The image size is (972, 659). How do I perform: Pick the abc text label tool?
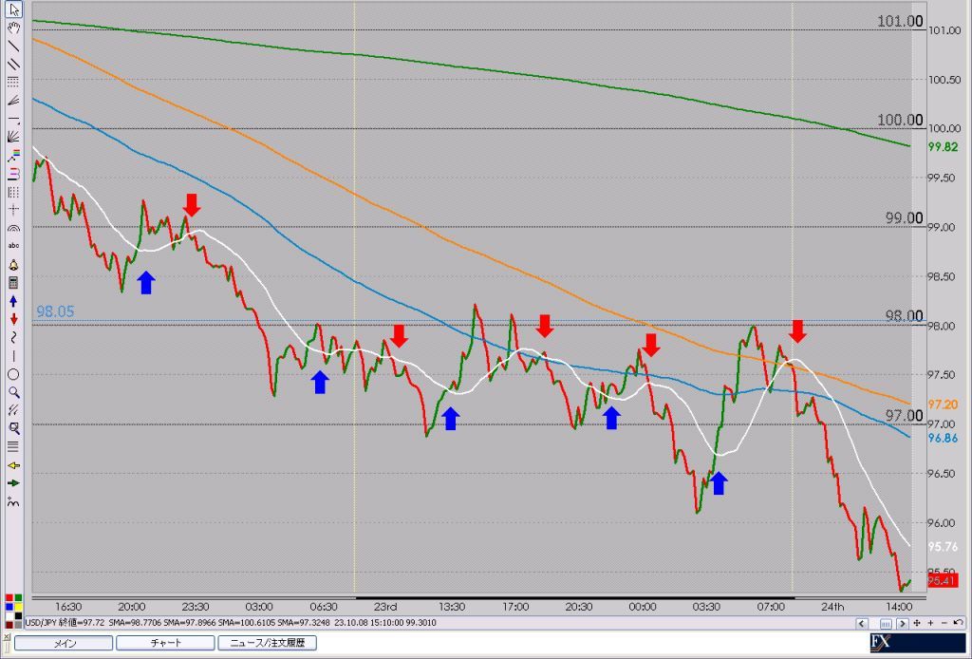pyautogui.click(x=13, y=245)
